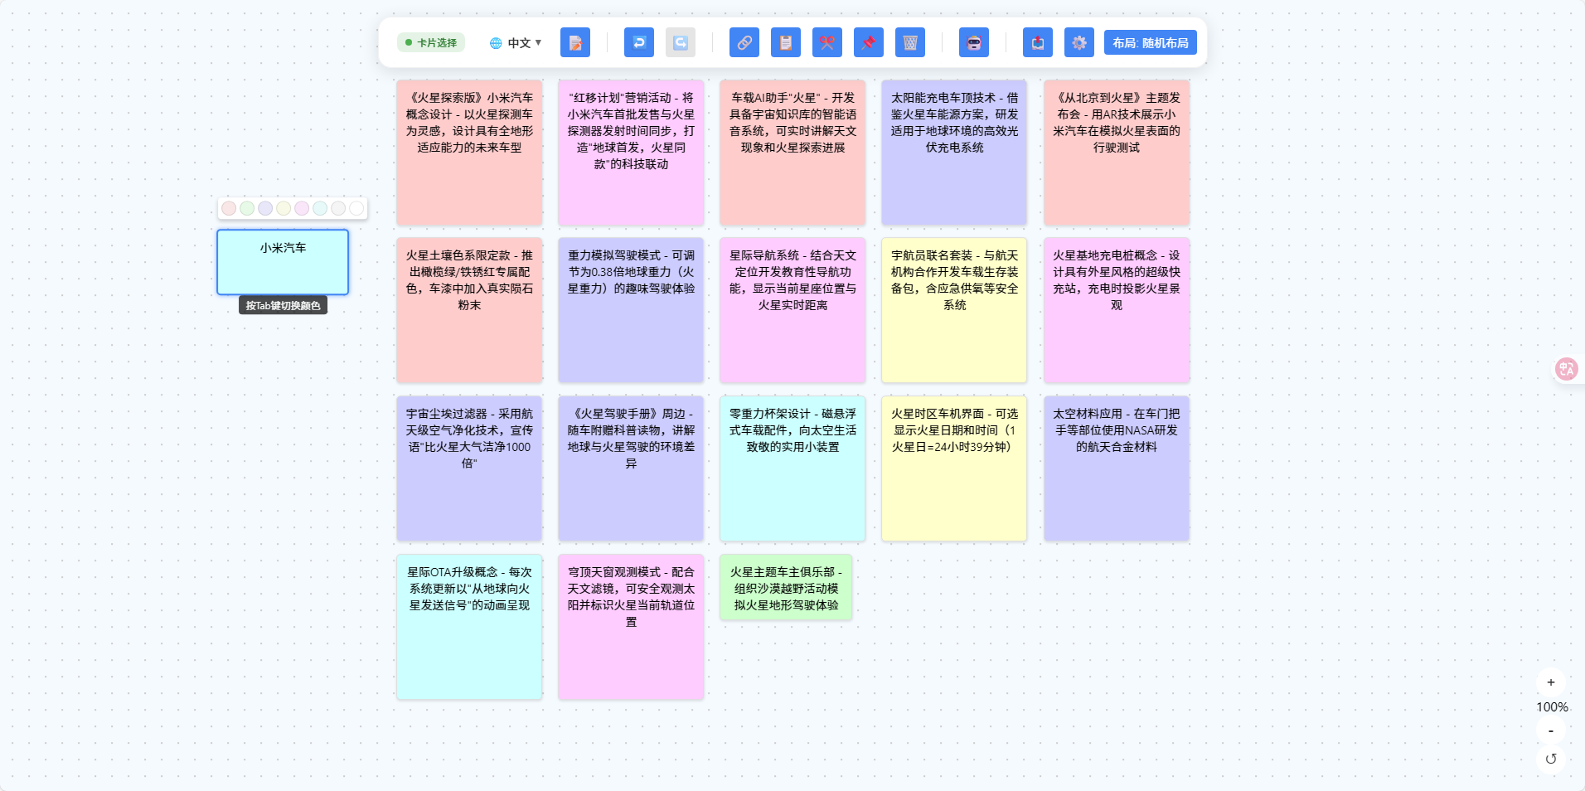1585x791 pixels.
Task: Reset view with the circular arrow
Action: (1551, 759)
